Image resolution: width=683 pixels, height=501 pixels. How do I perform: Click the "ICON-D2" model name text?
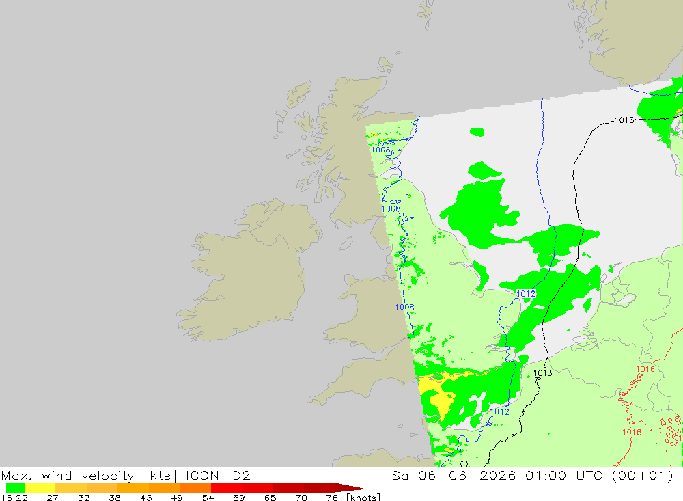coord(218,475)
